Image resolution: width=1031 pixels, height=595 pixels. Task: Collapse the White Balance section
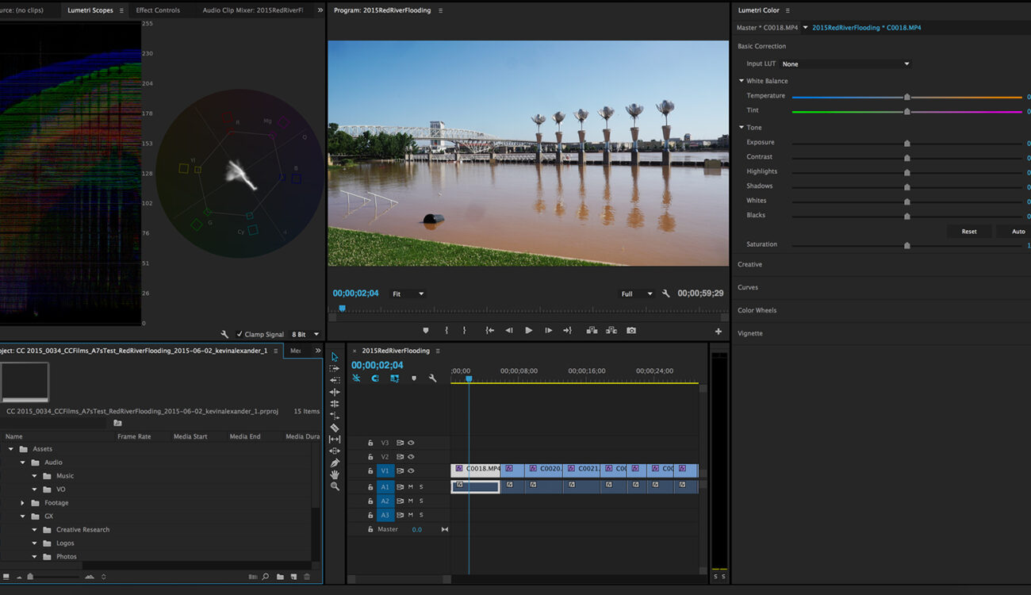[x=742, y=81]
